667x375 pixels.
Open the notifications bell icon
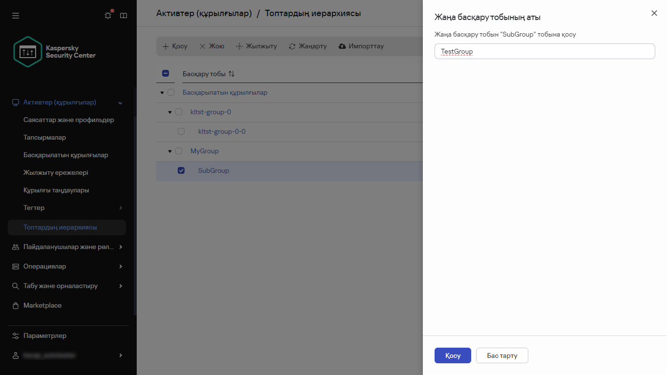pos(108,16)
